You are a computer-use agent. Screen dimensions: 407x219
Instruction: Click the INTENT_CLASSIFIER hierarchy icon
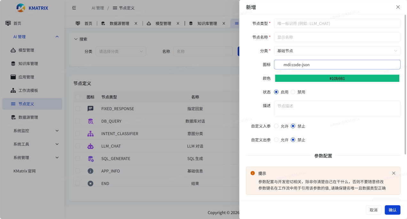[90, 134]
